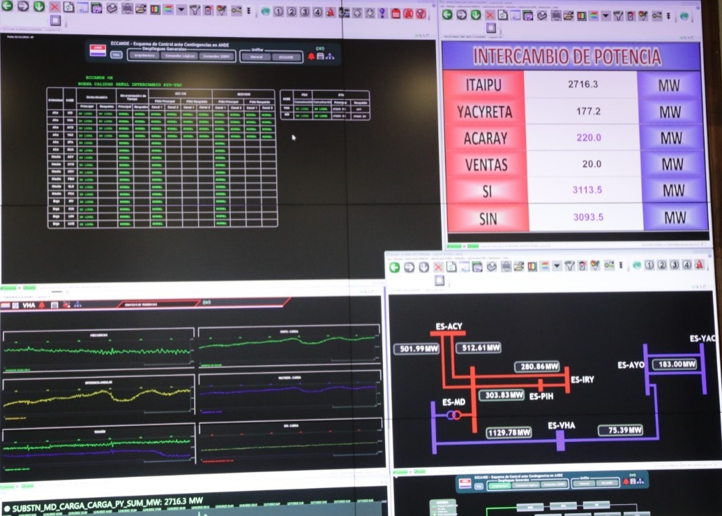Image resolution: width=722 pixels, height=516 pixels.
Task: Open the black dropdown arrow in the Intercambio de Potencia toolbar
Action: point(606,16)
